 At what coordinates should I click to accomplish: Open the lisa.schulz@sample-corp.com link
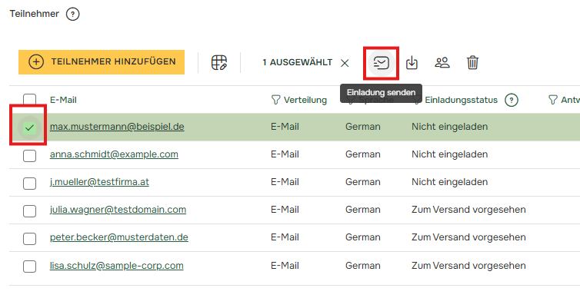coord(116,266)
